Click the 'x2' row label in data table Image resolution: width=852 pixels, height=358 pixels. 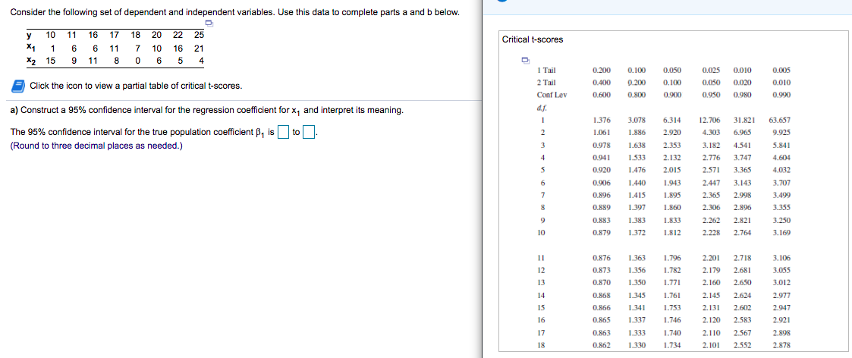click(x=30, y=61)
